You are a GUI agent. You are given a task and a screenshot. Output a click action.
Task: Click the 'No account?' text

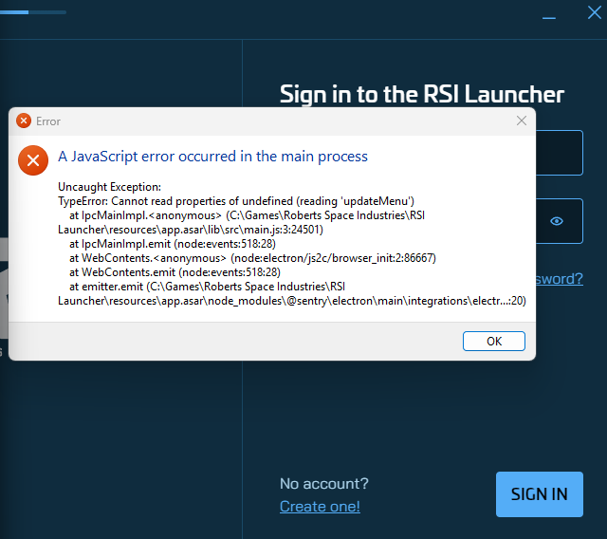click(x=324, y=484)
